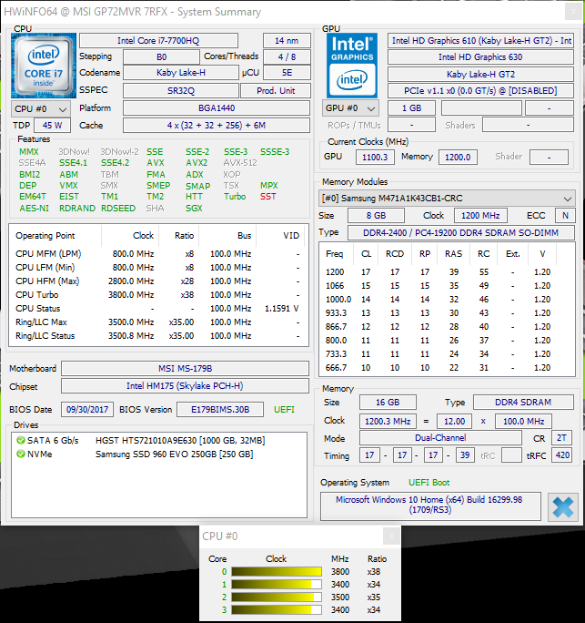This screenshot has height=623, width=585.
Task: Click the CPU Turbo operating point row
Action: click(158, 295)
